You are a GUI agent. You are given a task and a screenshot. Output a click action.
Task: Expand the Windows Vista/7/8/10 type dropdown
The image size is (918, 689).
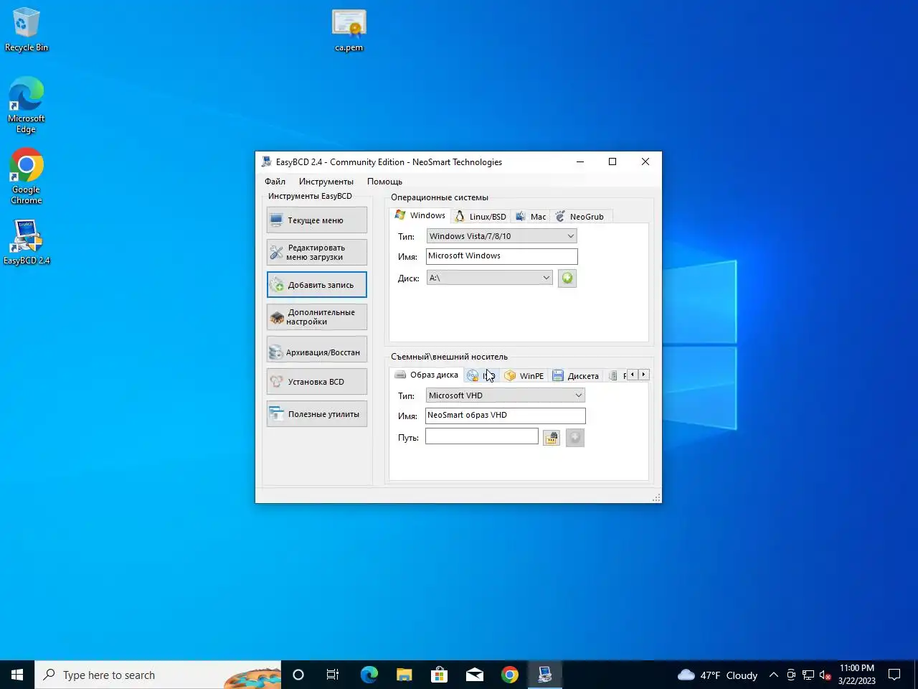pos(501,236)
